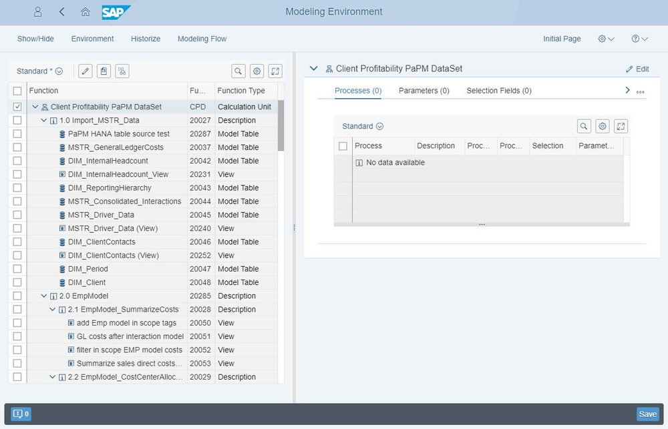Check the MSTR_Consolidated_Interactions row checkbox
The width and height of the screenshot is (668, 429).
pos(17,201)
